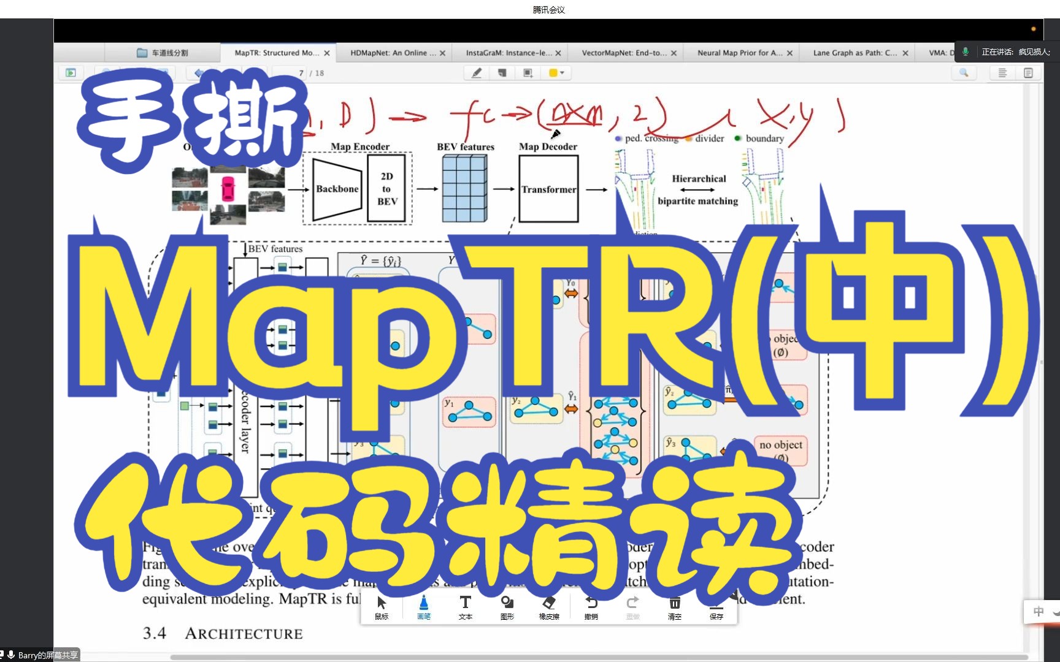Select the 鼠标 (mouse) pointer tool
1060x662 pixels.
coord(382,607)
